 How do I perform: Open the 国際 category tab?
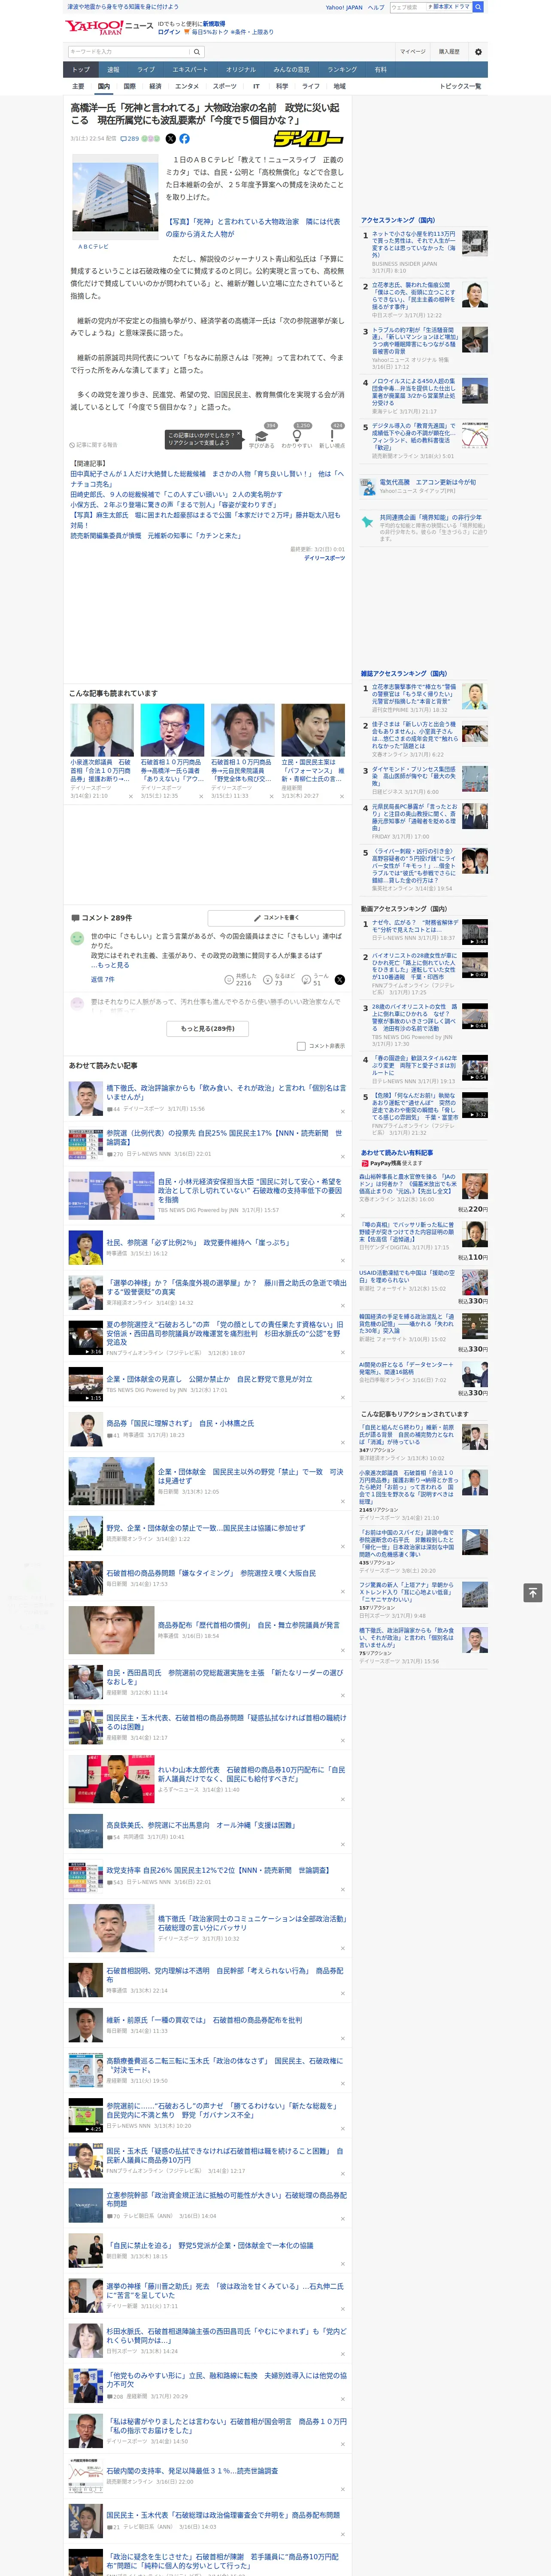point(129,86)
